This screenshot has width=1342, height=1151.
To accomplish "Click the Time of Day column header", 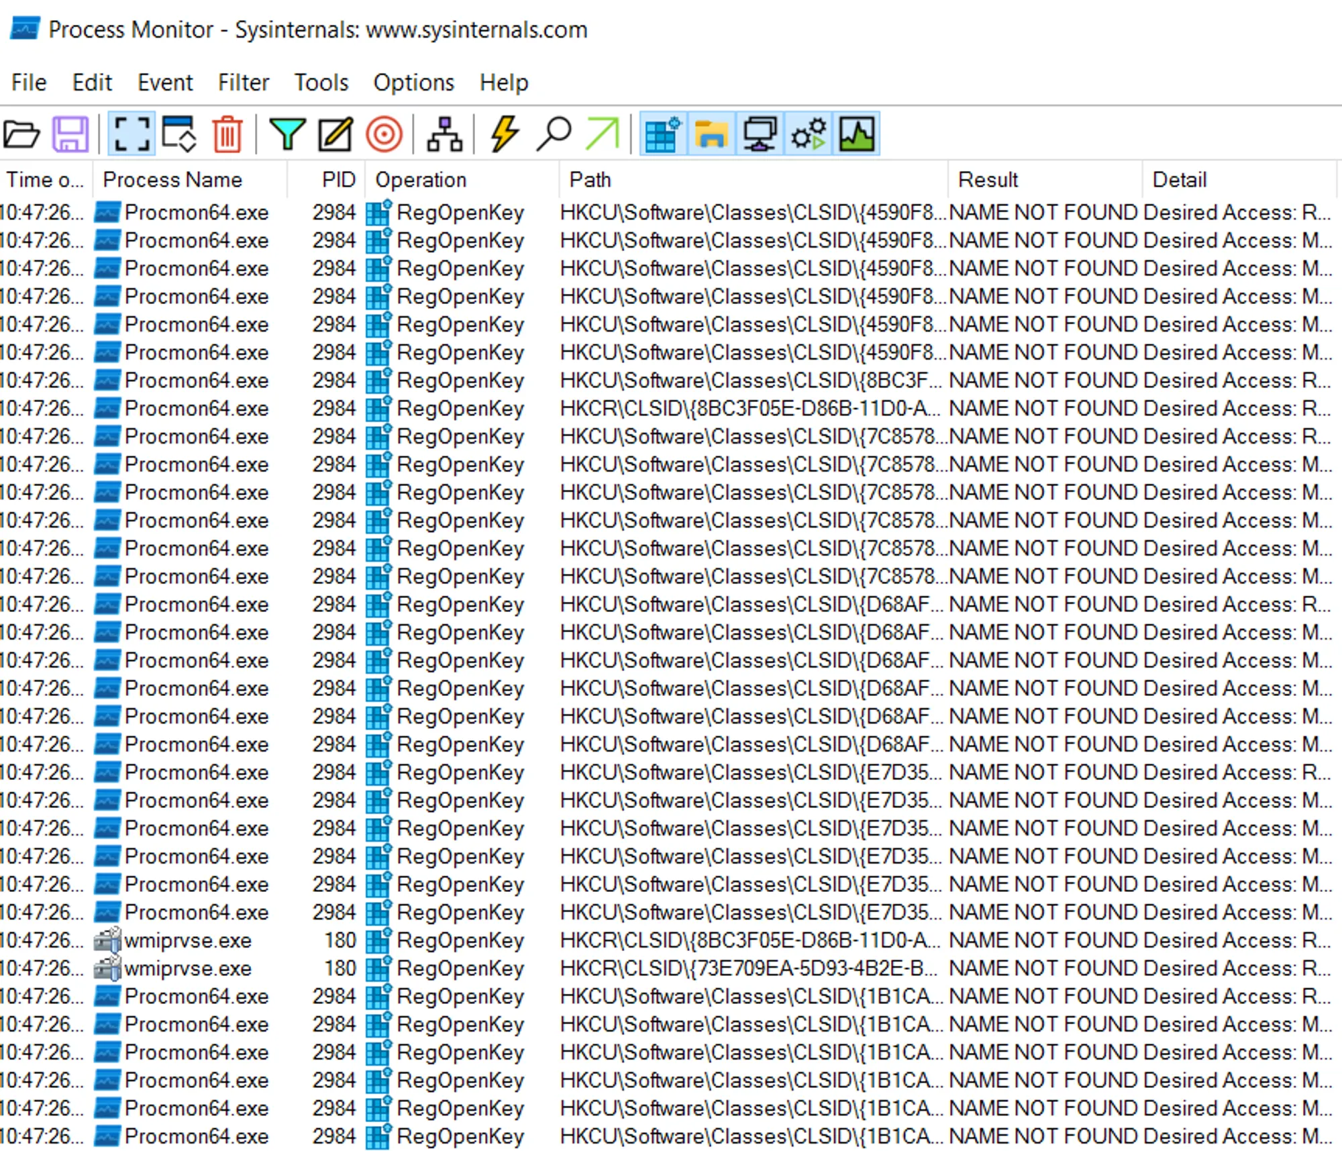I will point(46,180).
